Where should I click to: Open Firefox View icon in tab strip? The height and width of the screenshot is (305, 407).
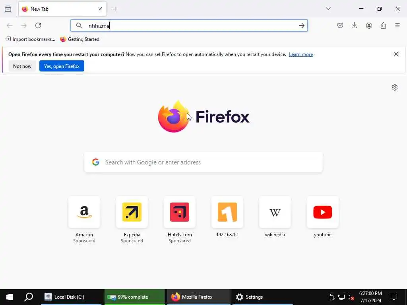8,9
